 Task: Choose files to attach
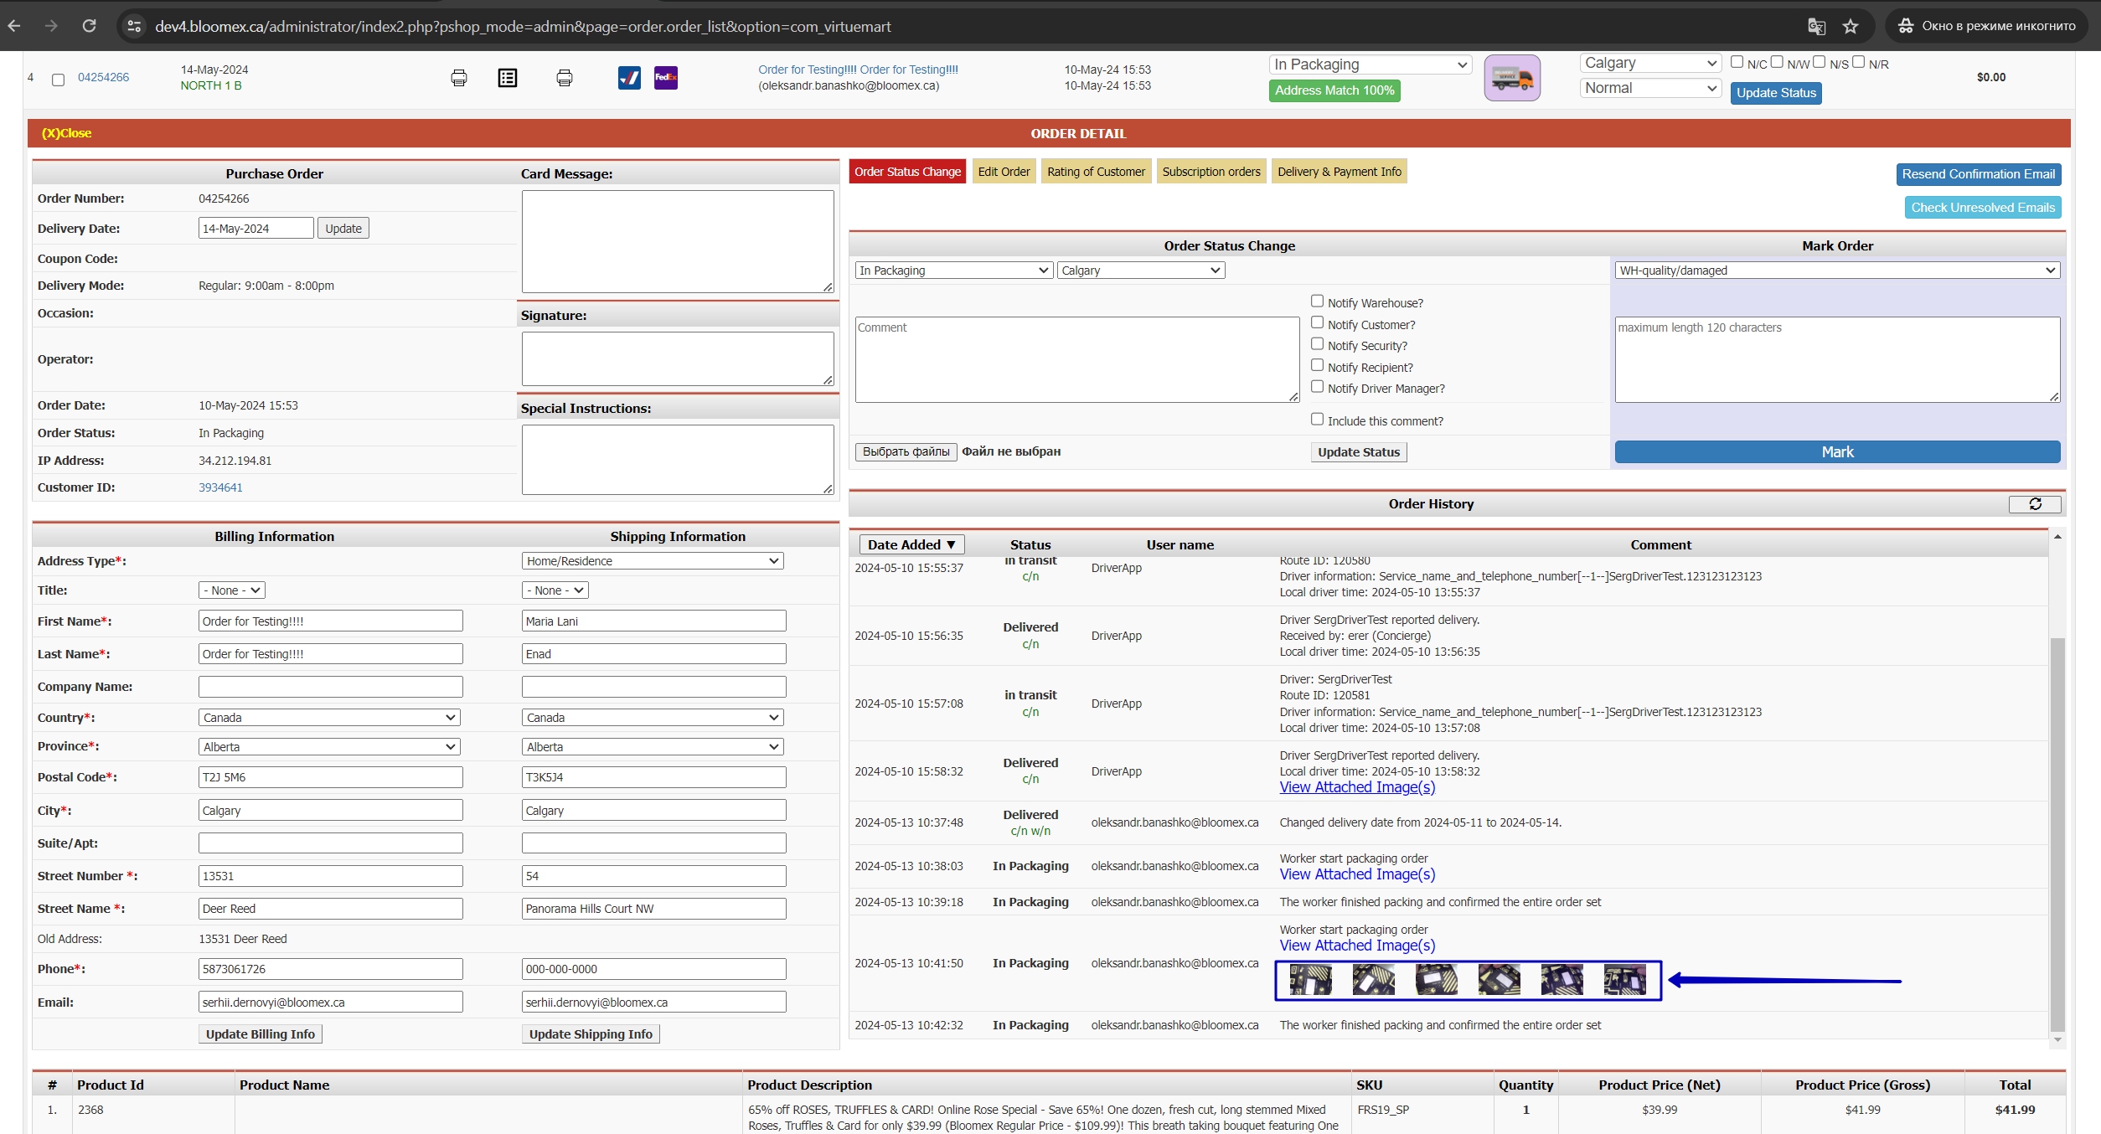[x=906, y=451]
